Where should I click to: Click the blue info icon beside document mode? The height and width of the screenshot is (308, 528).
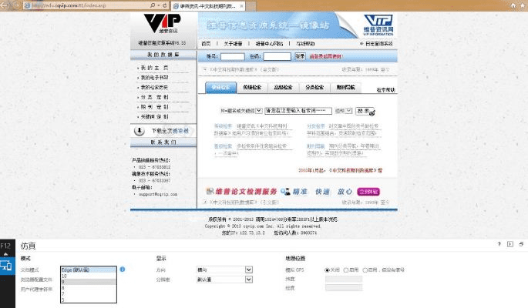coord(123,269)
